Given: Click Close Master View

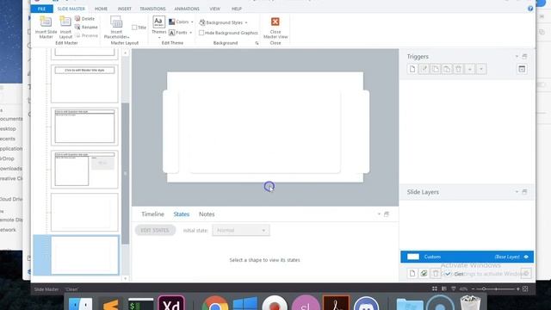Looking at the screenshot, I should tap(275, 28).
